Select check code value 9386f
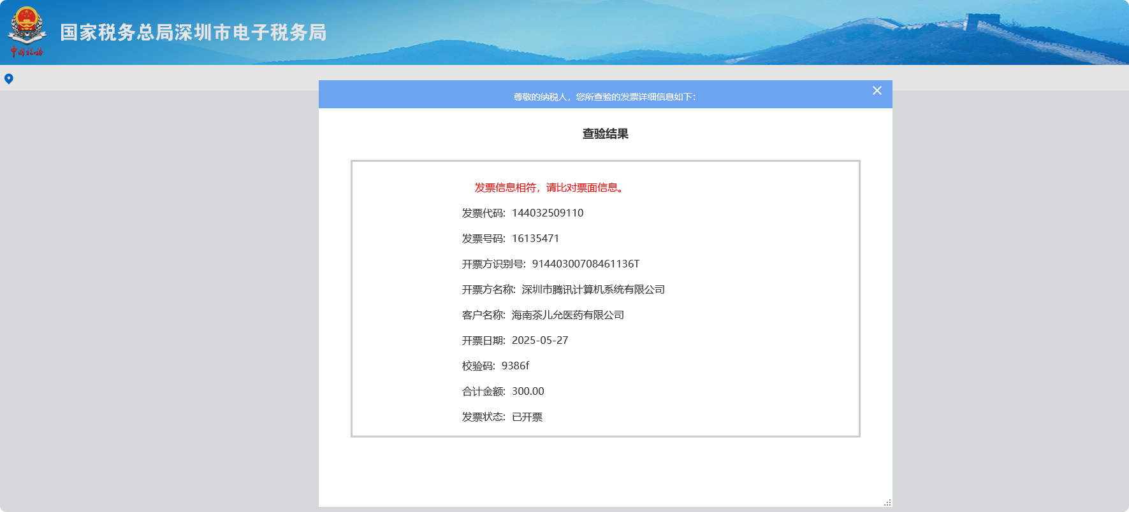 [x=516, y=366]
